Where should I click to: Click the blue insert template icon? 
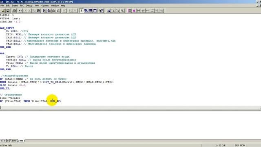coord(108,11)
